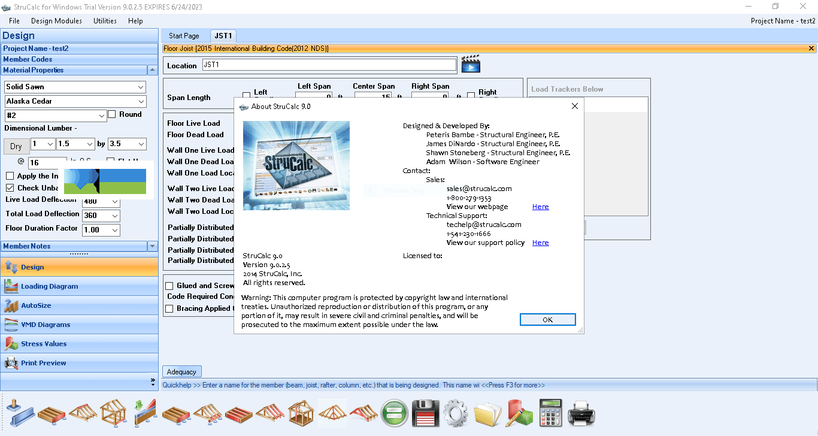Open the lumber quantity dropdown showing 1
This screenshot has width=818, height=436.
[x=50, y=144]
